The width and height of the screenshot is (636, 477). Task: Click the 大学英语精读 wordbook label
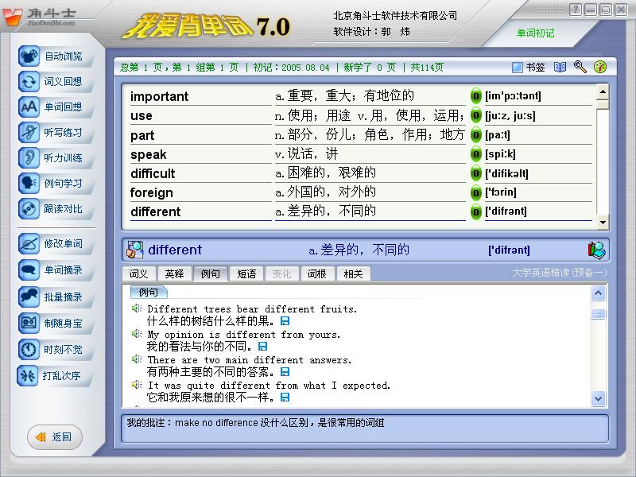560,273
